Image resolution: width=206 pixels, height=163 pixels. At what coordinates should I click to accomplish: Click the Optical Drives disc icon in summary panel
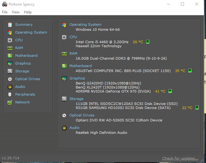pyautogui.click(x=64, y=115)
